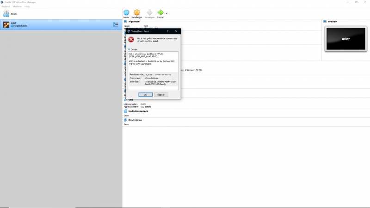Click the Gedeelde mappen folder icon

tap(125, 111)
